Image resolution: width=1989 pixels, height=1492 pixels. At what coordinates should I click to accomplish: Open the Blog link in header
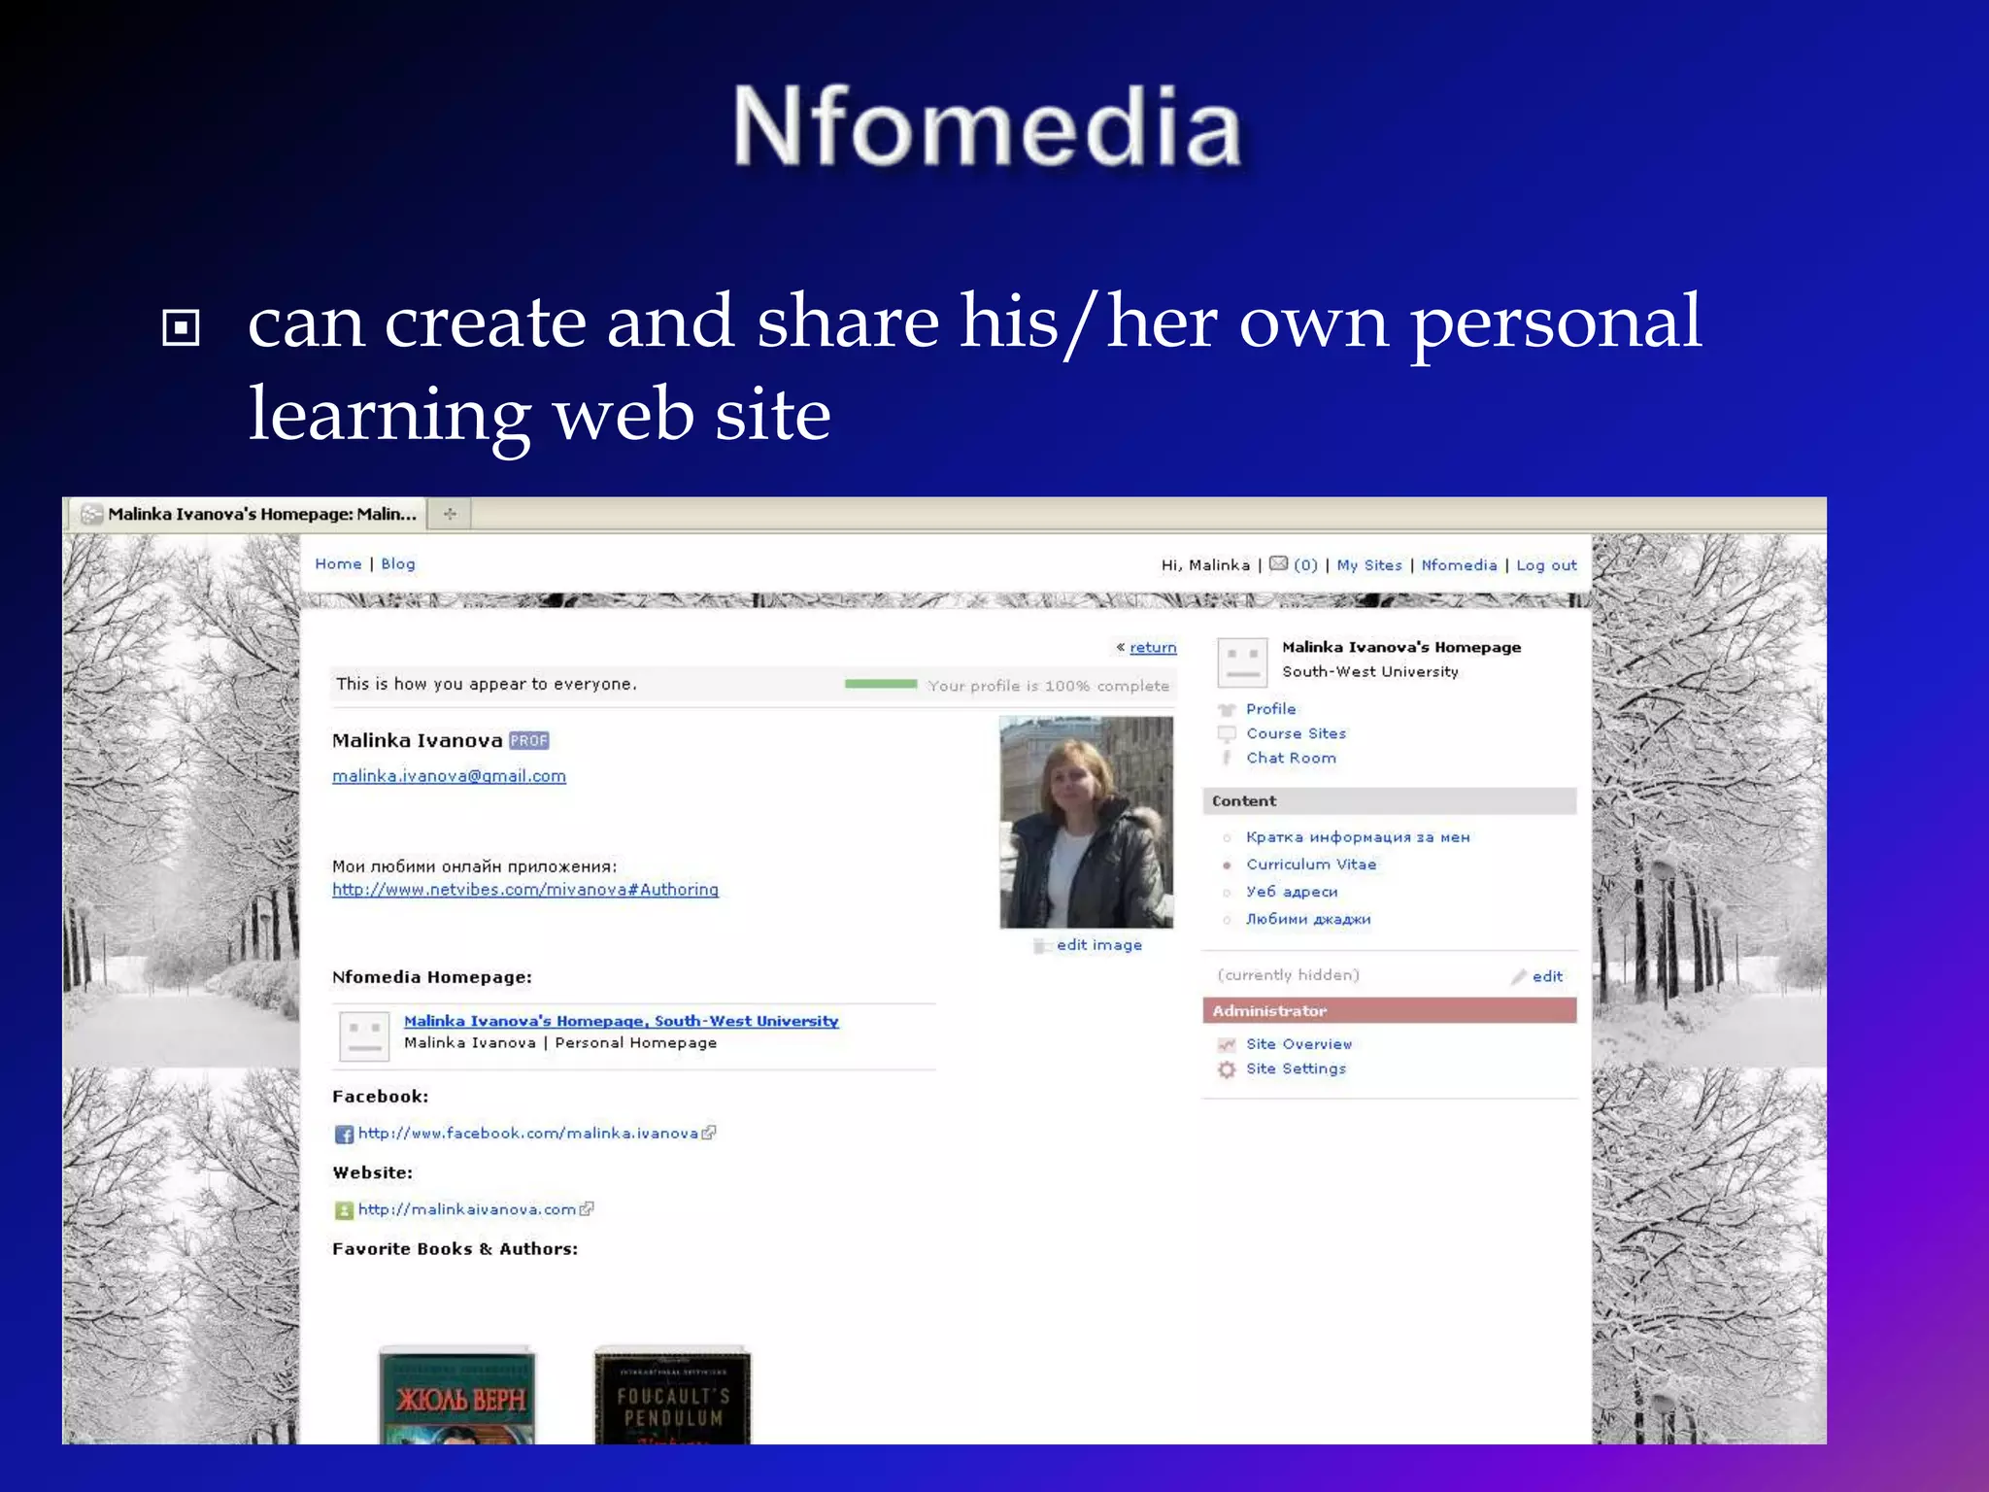[x=398, y=563]
